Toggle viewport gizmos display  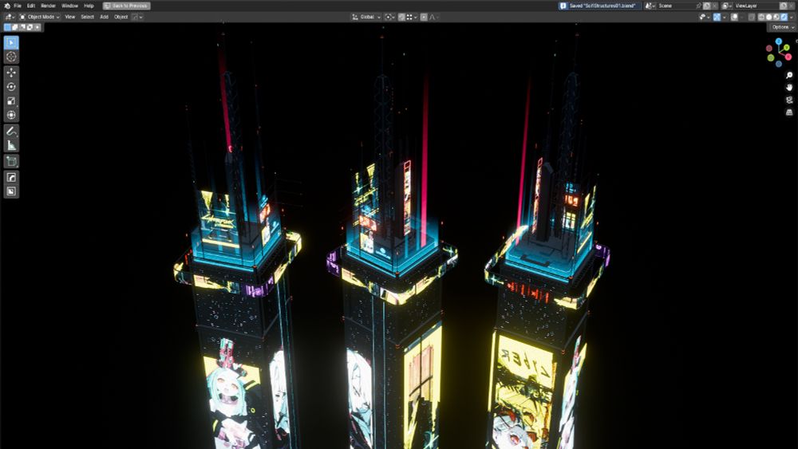pos(717,17)
